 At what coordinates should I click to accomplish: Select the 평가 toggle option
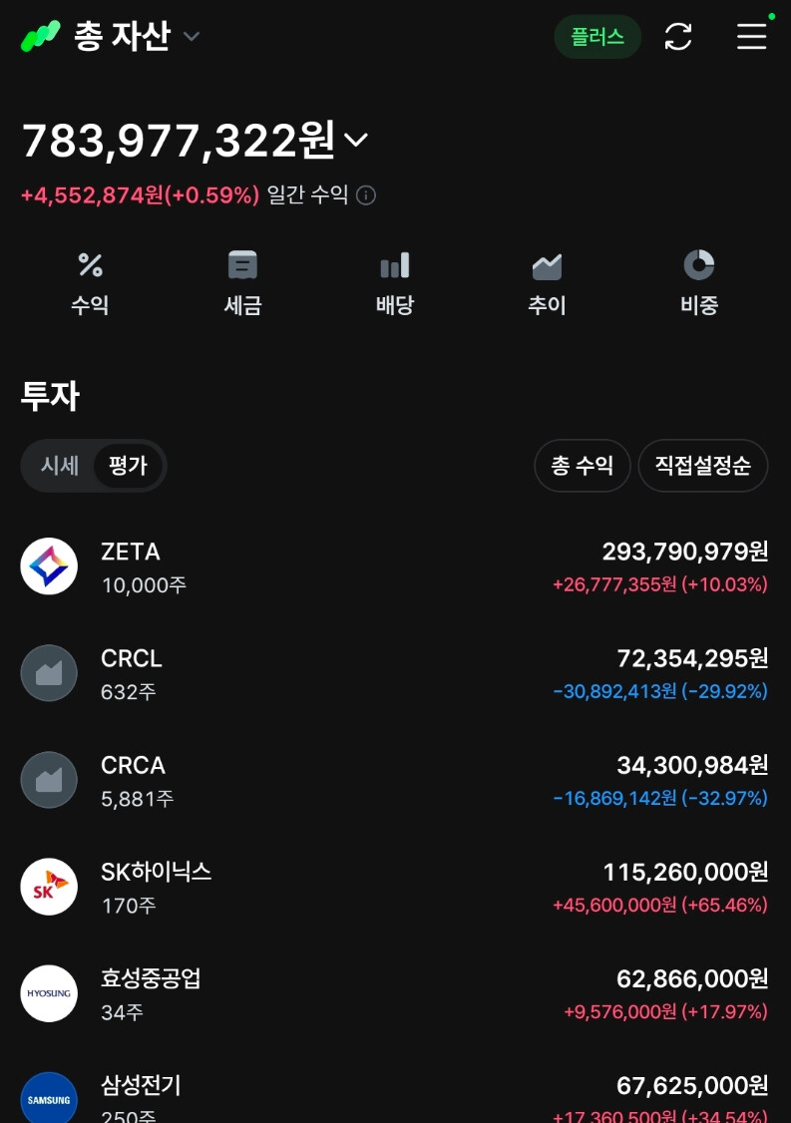pos(128,466)
